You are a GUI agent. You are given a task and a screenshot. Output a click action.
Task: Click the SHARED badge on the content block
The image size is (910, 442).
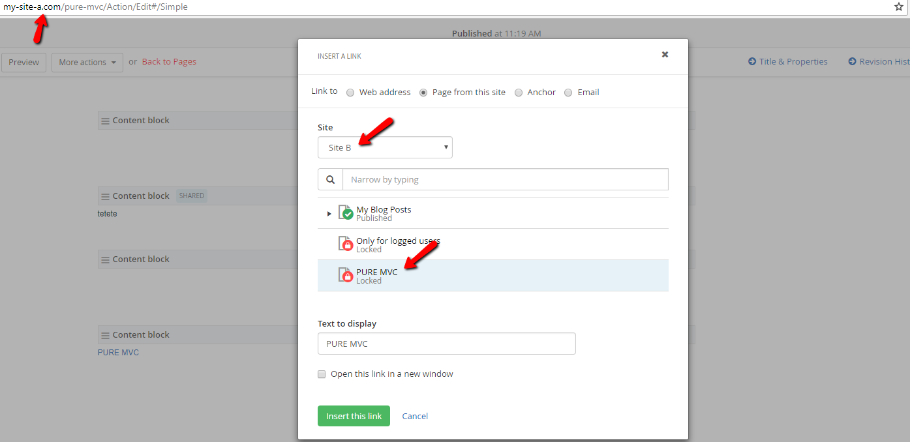(x=192, y=196)
